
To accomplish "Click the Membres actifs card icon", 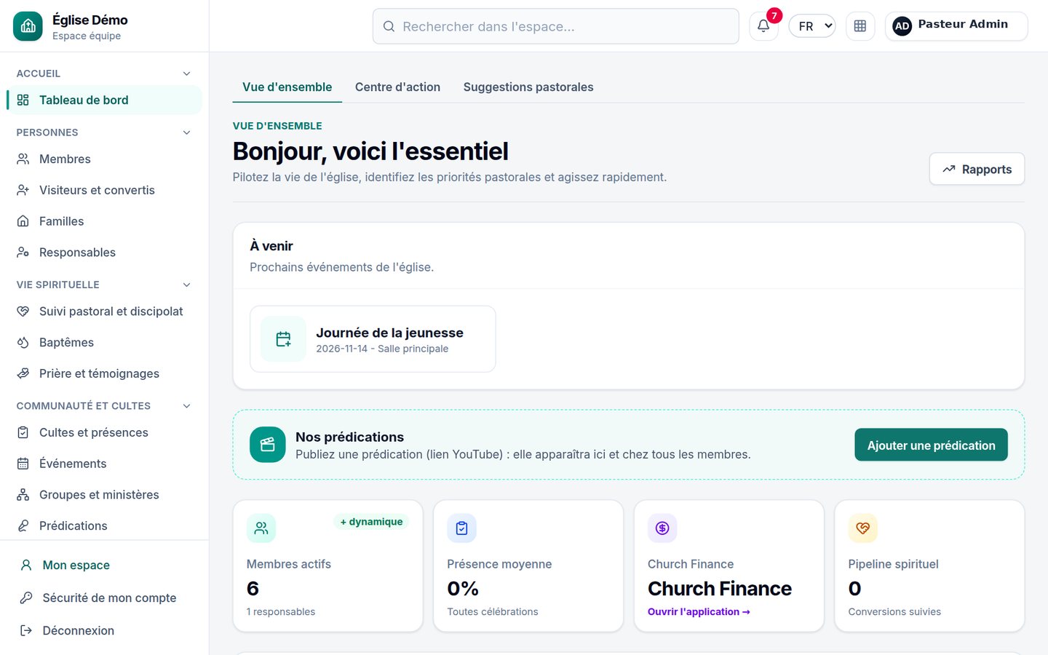I will click(261, 528).
